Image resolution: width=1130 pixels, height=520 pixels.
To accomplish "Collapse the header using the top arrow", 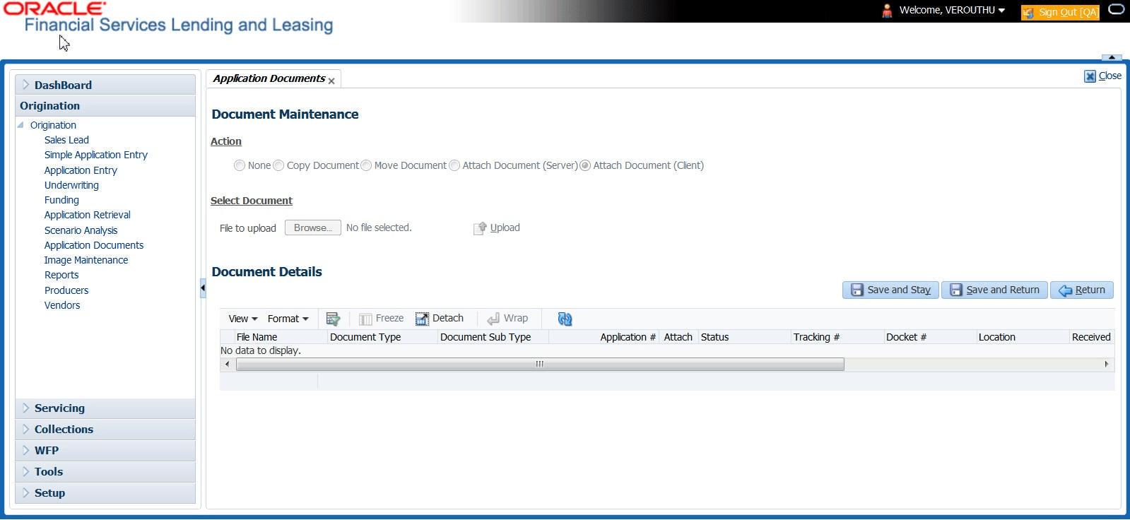I will (1112, 57).
